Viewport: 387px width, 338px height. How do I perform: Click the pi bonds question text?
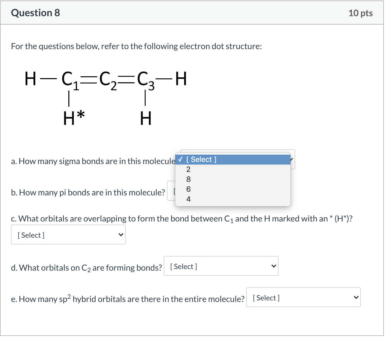88,193
